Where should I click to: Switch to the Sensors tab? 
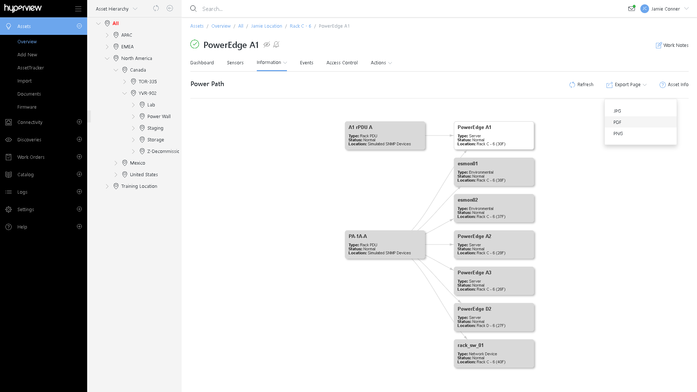235,63
